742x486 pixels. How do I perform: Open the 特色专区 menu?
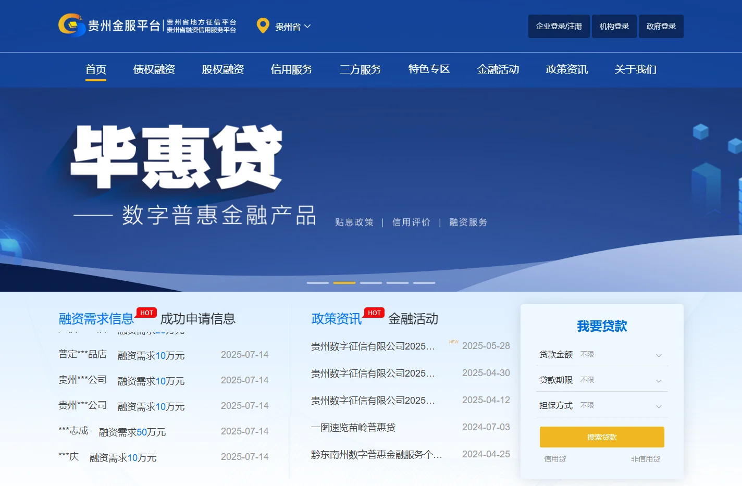pos(429,69)
